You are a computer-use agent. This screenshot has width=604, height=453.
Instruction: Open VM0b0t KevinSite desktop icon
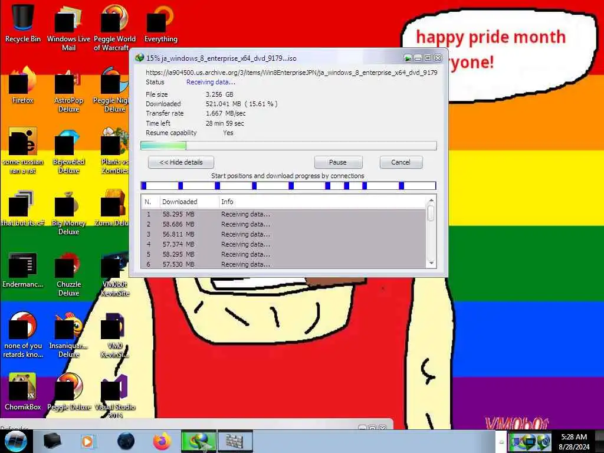pos(114,273)
